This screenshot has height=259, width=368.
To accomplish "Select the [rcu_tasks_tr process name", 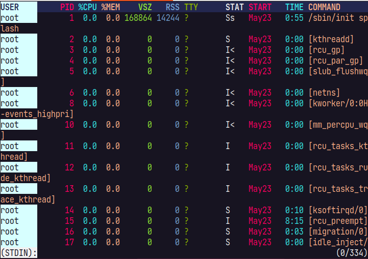I will pyautogui.click(x=338, y=189).
